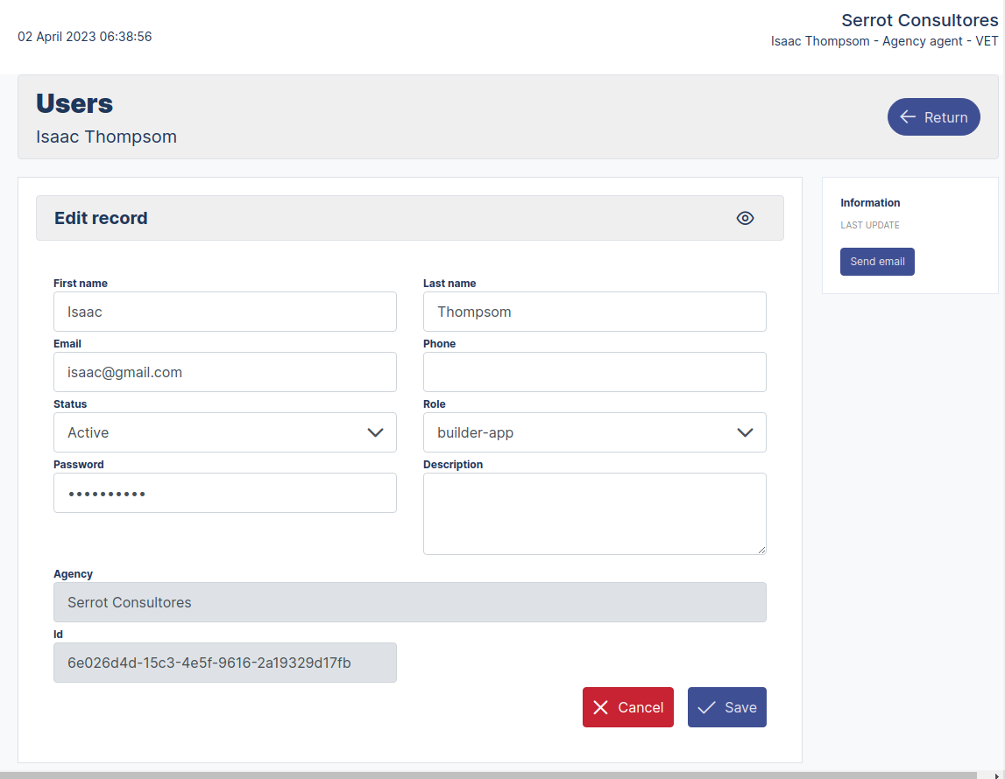Viewport: 1005px width, 779px height.
Task: Click the First name input containing Isaac
Action: click(x=225, y=312)
